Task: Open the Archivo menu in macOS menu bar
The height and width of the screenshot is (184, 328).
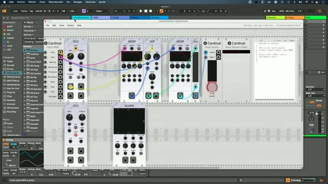Action: 21,2
